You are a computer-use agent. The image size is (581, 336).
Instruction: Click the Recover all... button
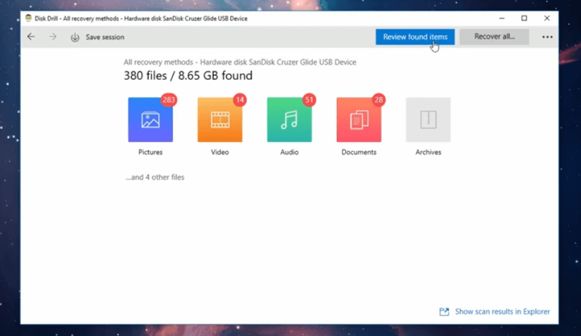point(495,37)
